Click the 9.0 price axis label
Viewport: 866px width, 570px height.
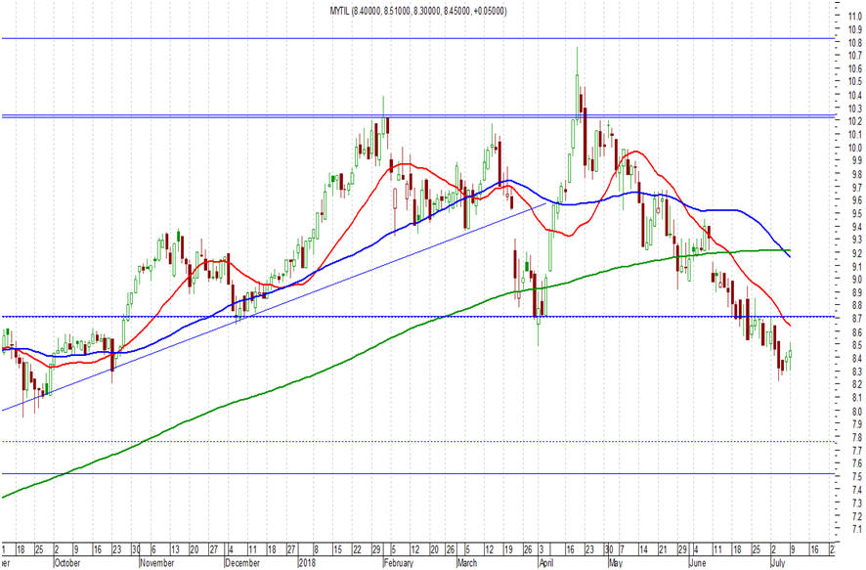point(856,280)
